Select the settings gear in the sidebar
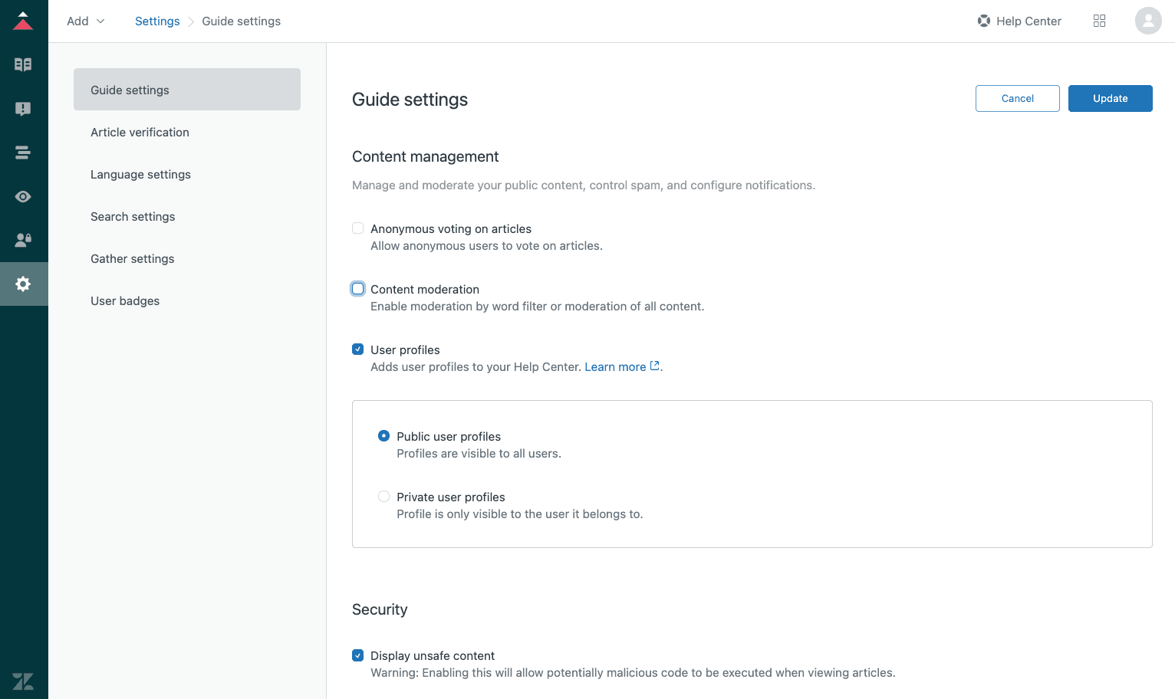The image size is (1175, 699). click(24, 284)
